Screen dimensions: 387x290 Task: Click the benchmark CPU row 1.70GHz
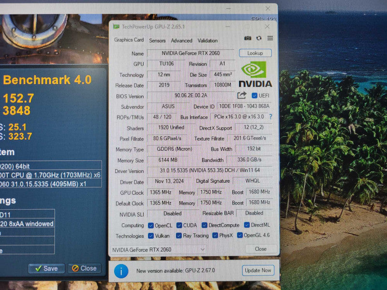[x=50, y=175]
